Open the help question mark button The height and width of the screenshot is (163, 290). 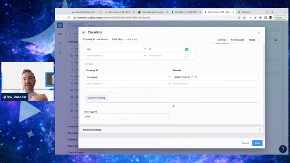click(283, 149)
